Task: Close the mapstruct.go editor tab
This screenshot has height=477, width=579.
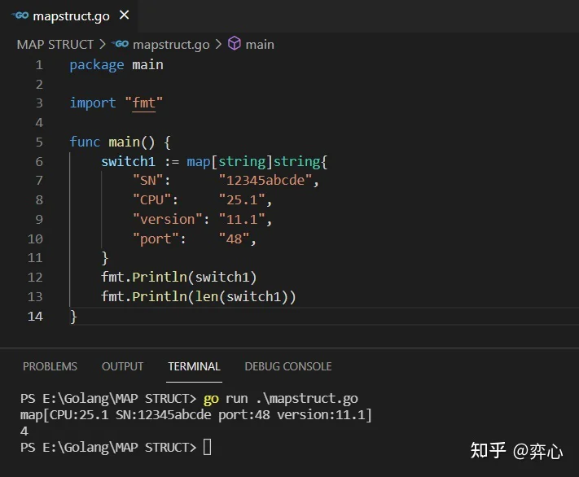Action: 125,15
